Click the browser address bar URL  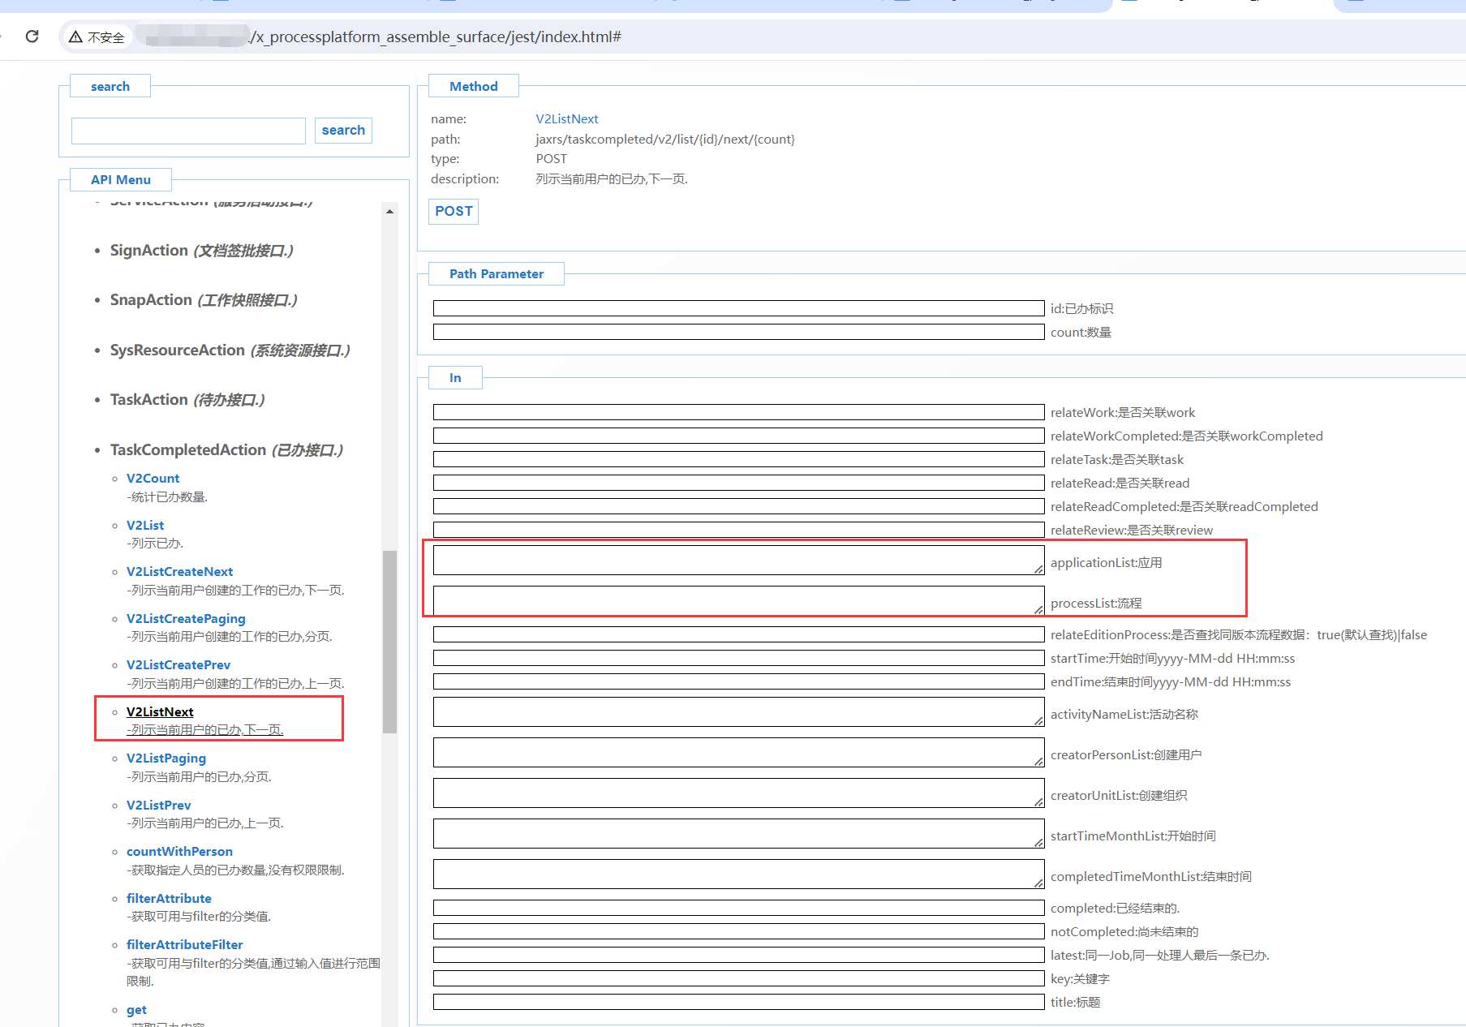click(x=436, y=37)
